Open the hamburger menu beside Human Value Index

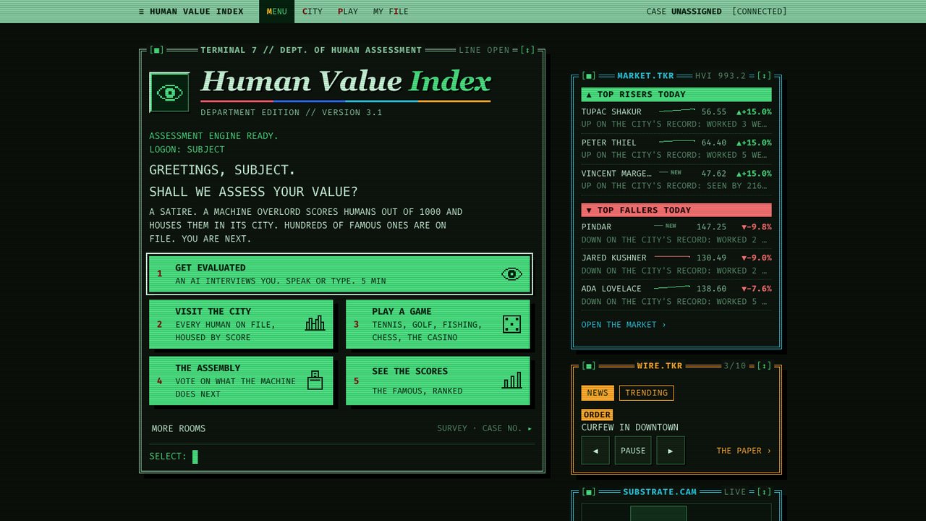click(x=141, y=12)
